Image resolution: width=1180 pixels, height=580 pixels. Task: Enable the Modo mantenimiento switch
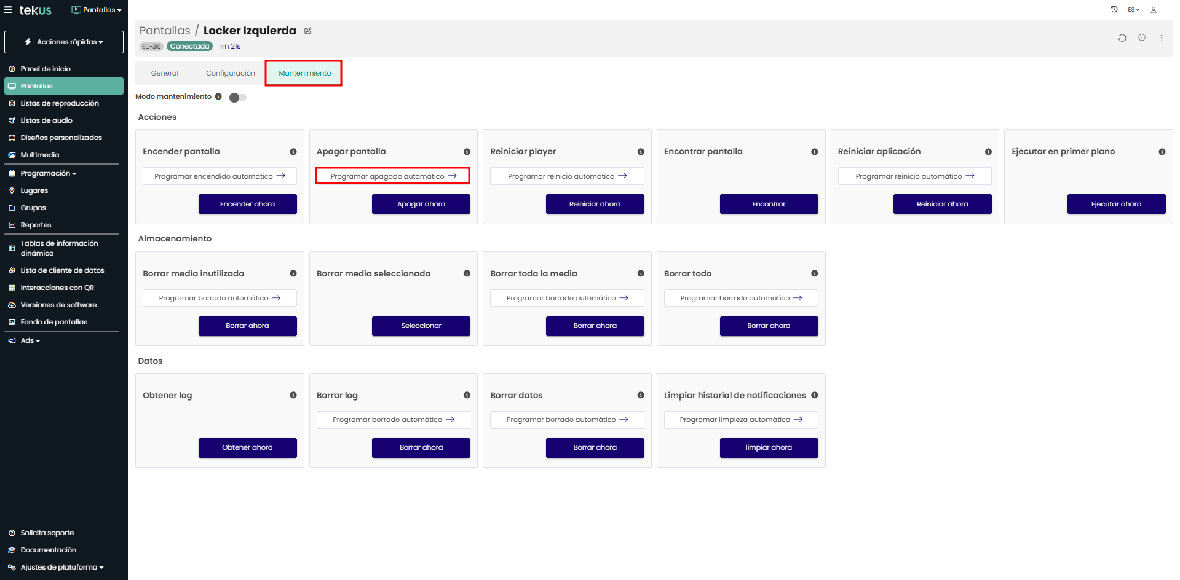click(x=237, y=97)
